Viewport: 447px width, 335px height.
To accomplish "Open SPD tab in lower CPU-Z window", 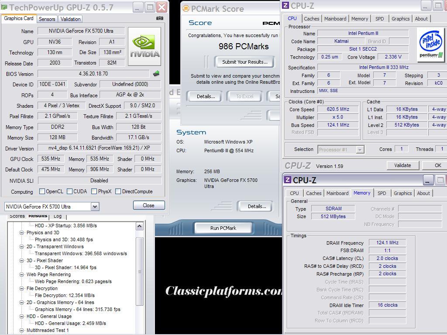I will tap(382, 193).
